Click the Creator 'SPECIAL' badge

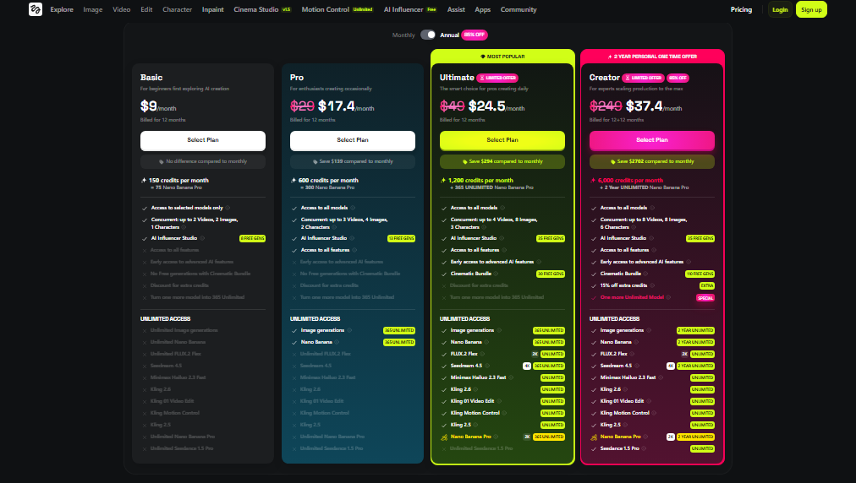[705, 297]
